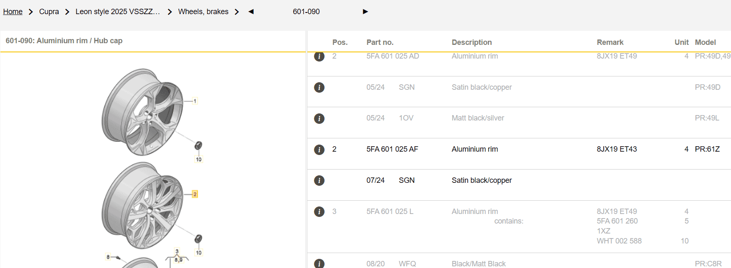The height and width of the screenshot is (268, 731).
Task: Click the Part no. column header
Action: click(x=380, y=42)
